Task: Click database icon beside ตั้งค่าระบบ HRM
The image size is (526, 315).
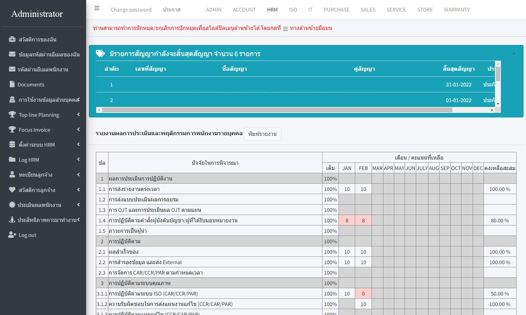Action: point(12,144)
